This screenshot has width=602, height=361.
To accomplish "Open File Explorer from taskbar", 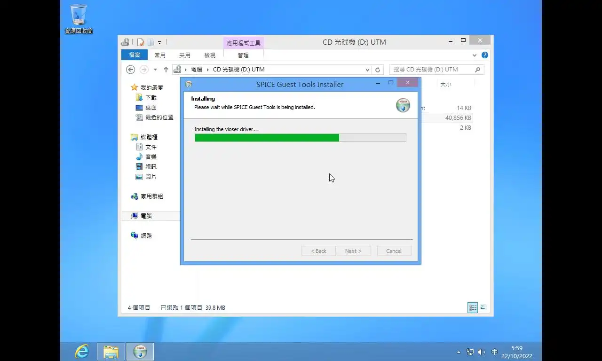I will 111,352.
